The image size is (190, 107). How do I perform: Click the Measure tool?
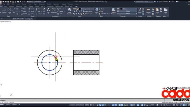[148, 11]
